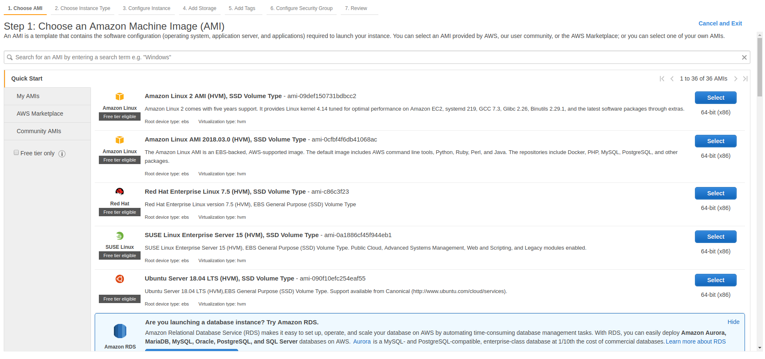This screenshot has width=765, height=359.
Task: Click the Amazon Linux 2 AMI title text
Action: click(213, 96)
